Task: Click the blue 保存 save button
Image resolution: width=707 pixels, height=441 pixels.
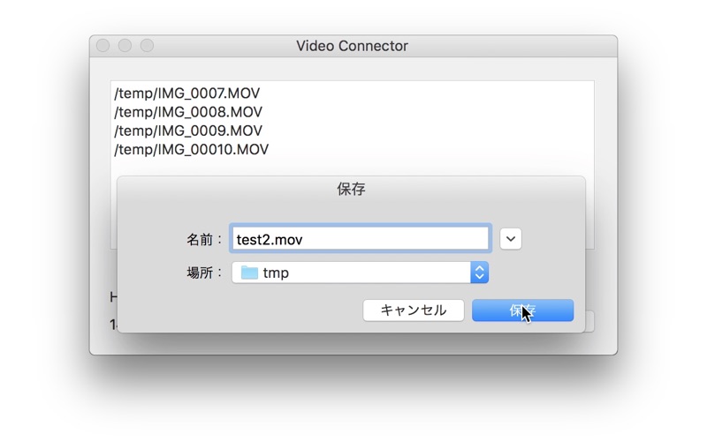Action: tap(522, 310)
